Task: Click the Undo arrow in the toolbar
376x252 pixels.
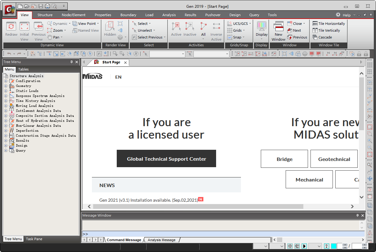Action: click(9, 54)
